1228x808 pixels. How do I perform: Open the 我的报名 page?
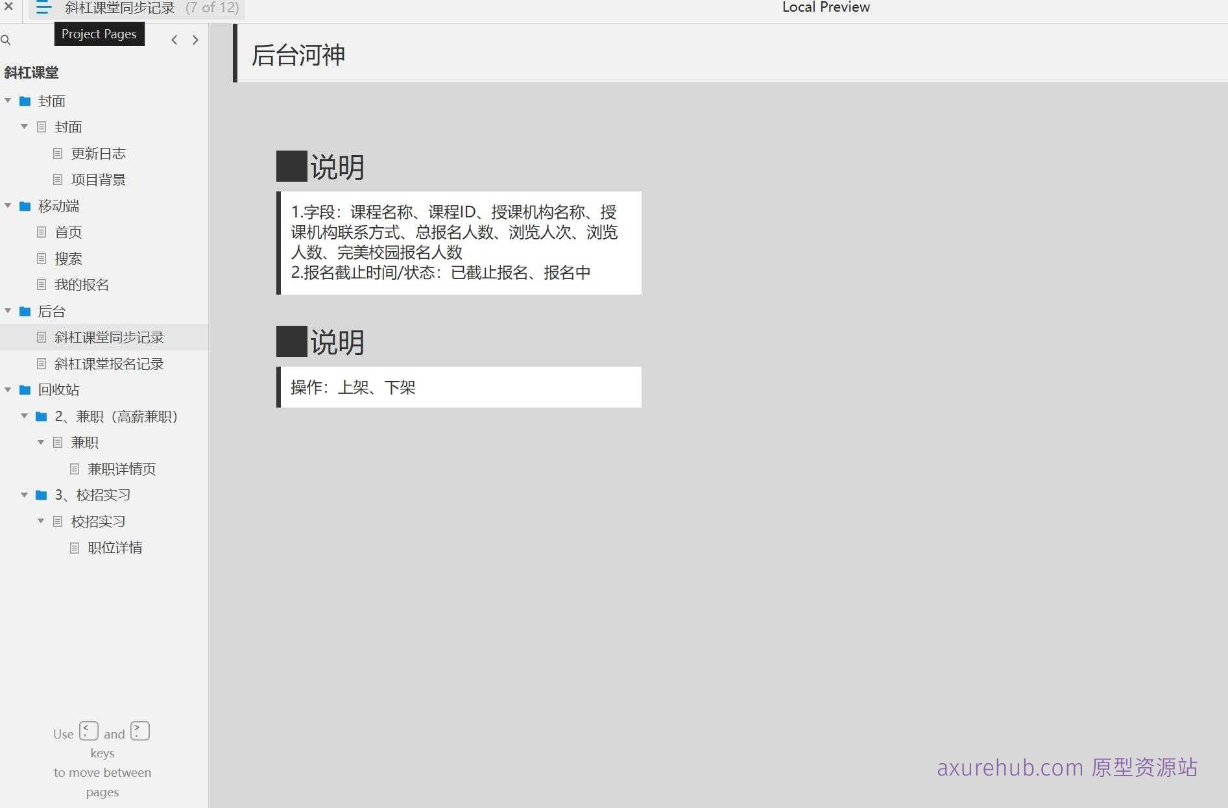click(x=80, y=284)
